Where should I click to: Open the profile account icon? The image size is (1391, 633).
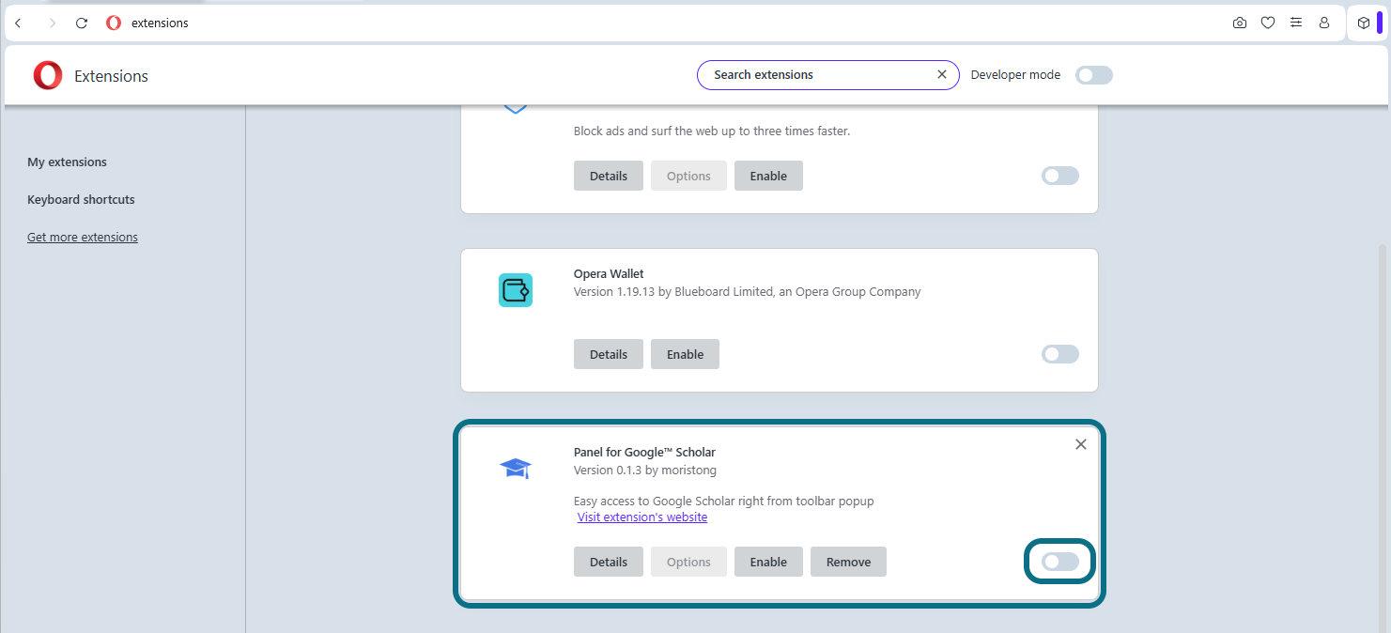[x=1324, y=23]
